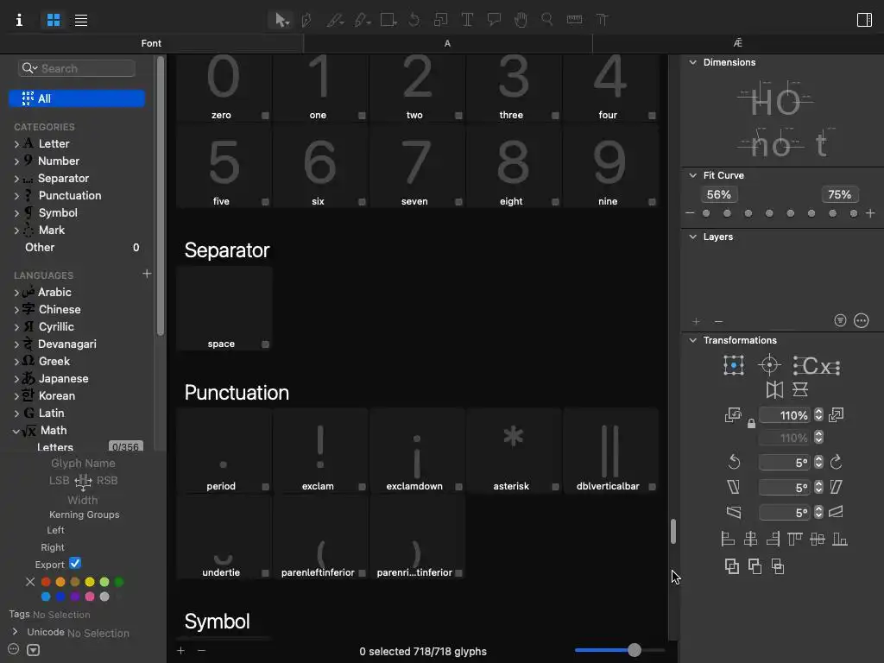Viewport: 884px width, 663px height.
Task: Click the scale-up icon next to 110%
Action: pyautogui.click(x=836, y=415)
